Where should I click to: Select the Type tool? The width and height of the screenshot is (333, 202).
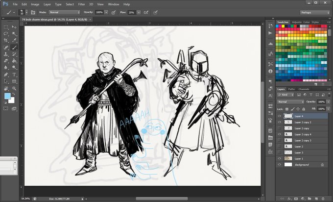click(14, 75)
